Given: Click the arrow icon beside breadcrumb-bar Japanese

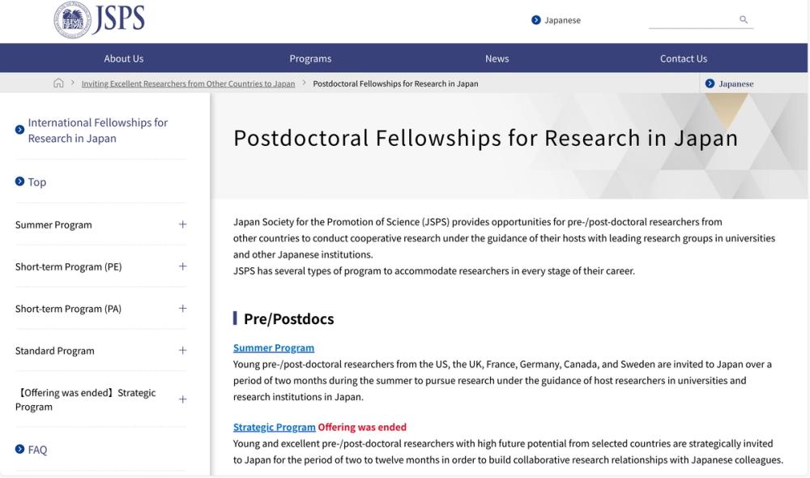Looking at the screenshot, I should coord(710,83).
